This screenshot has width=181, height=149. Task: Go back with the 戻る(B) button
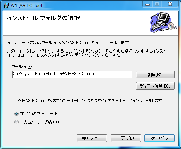pyautogui.click(x=126, y=138)
